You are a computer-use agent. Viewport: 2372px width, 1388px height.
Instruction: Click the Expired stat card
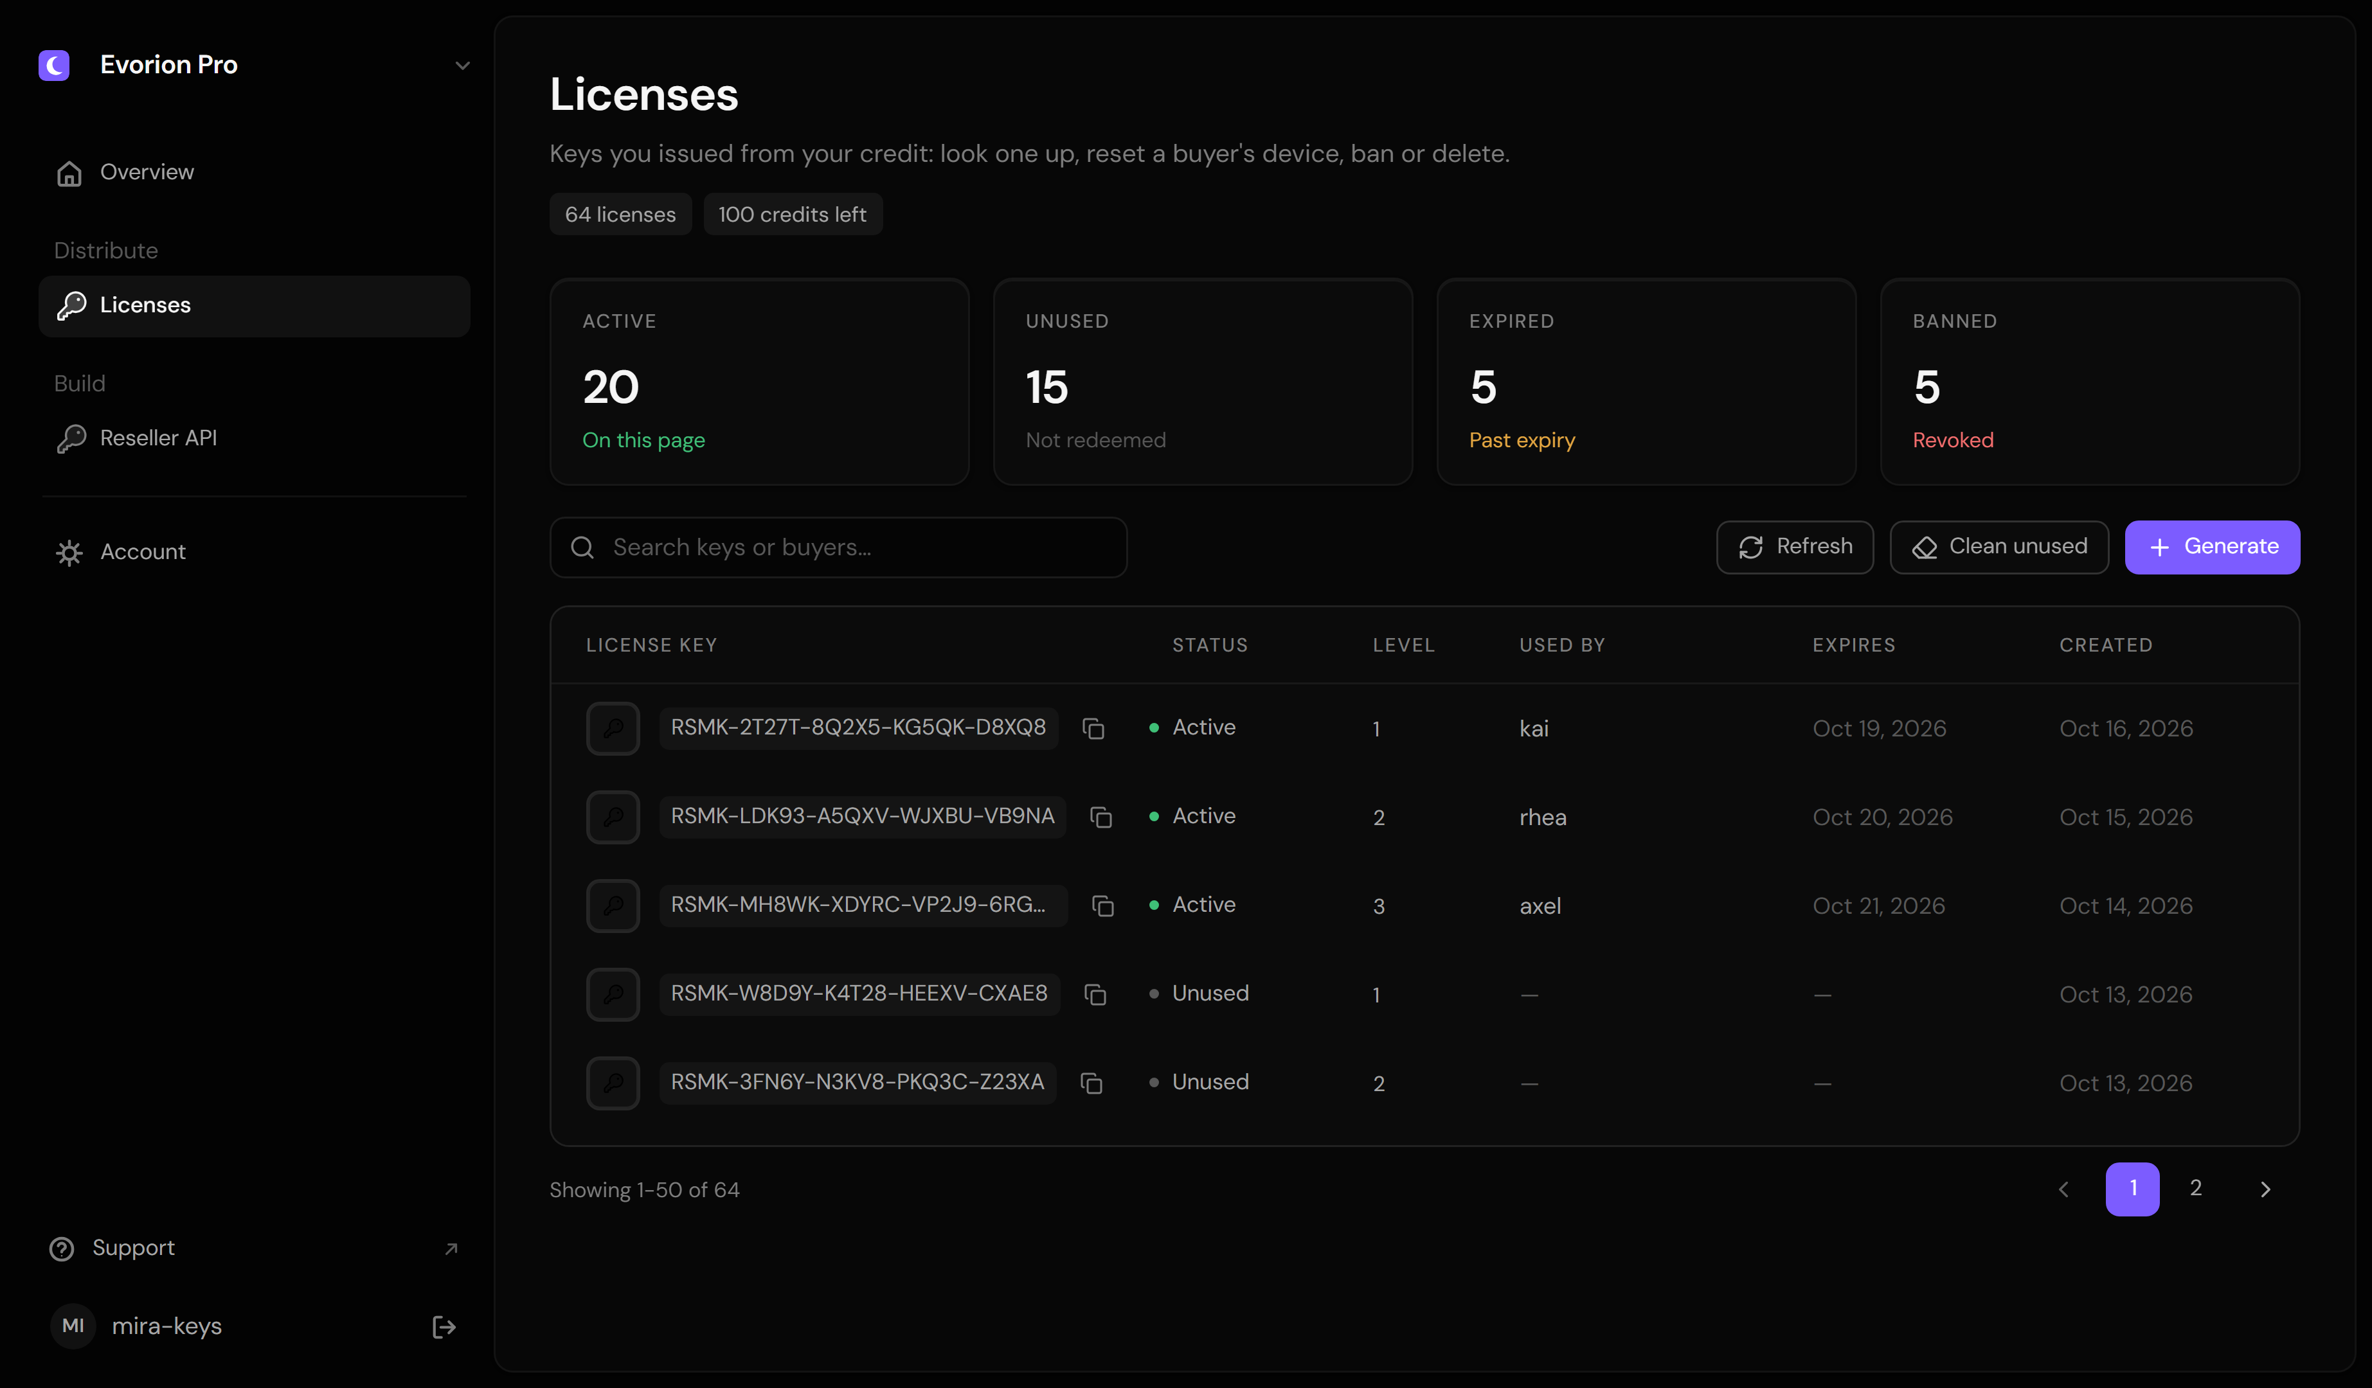pyautogui.click(x=1646, y=381)
